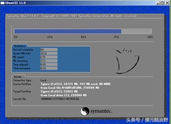Maximize the Ghost32 11.0 window

tap(162, 3)
